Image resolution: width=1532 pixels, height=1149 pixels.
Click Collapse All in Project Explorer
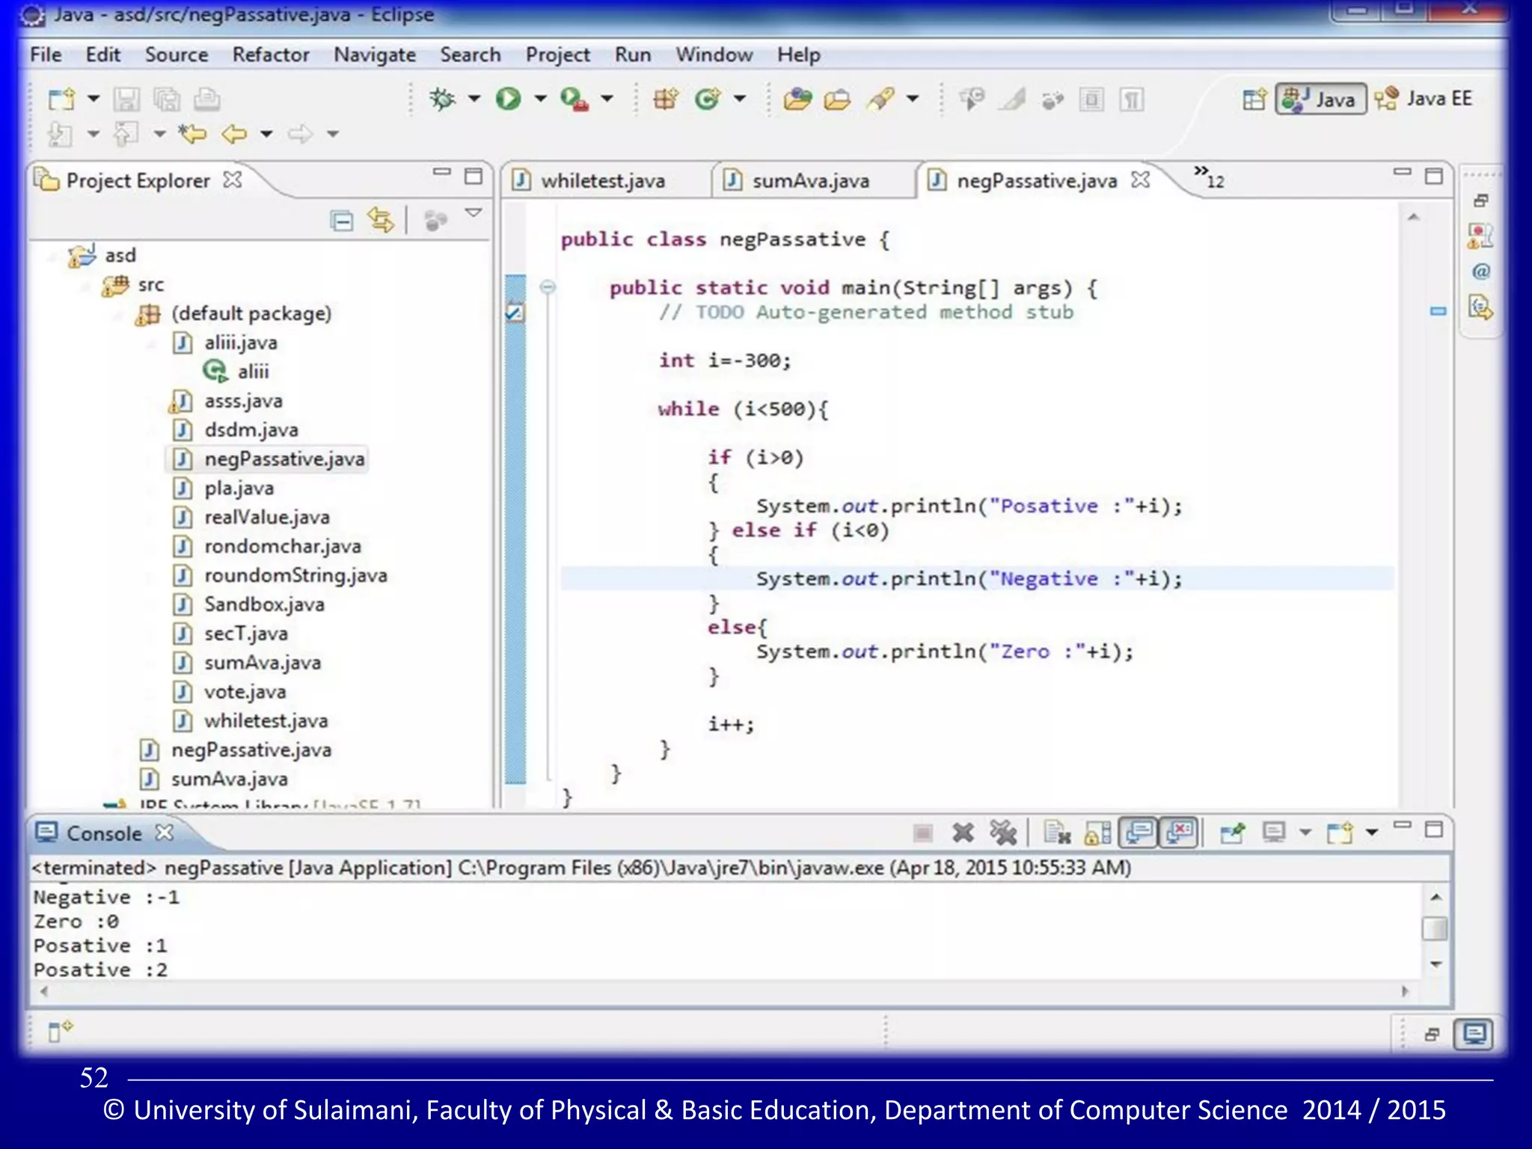coord(342,221)
